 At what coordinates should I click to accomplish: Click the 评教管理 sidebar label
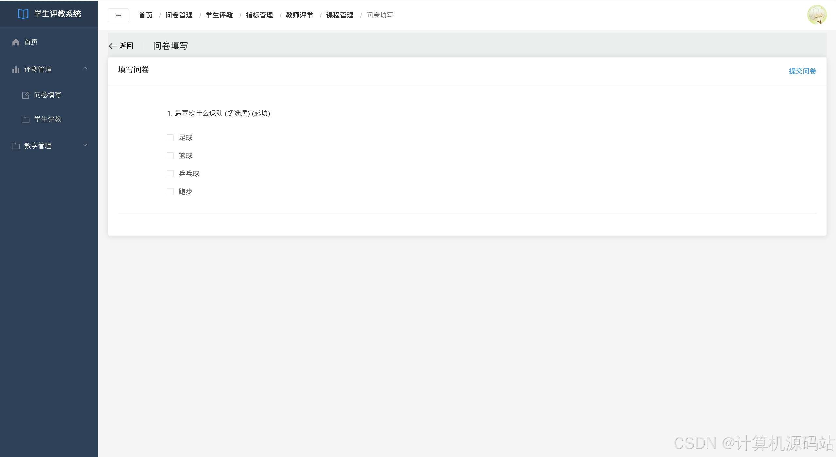[x=38, y=70]
